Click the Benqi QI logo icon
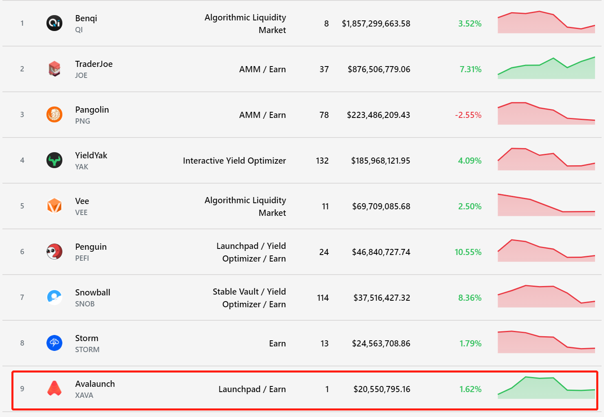The width and height of the screenshot is (604, 417). (x=54, y=23)
